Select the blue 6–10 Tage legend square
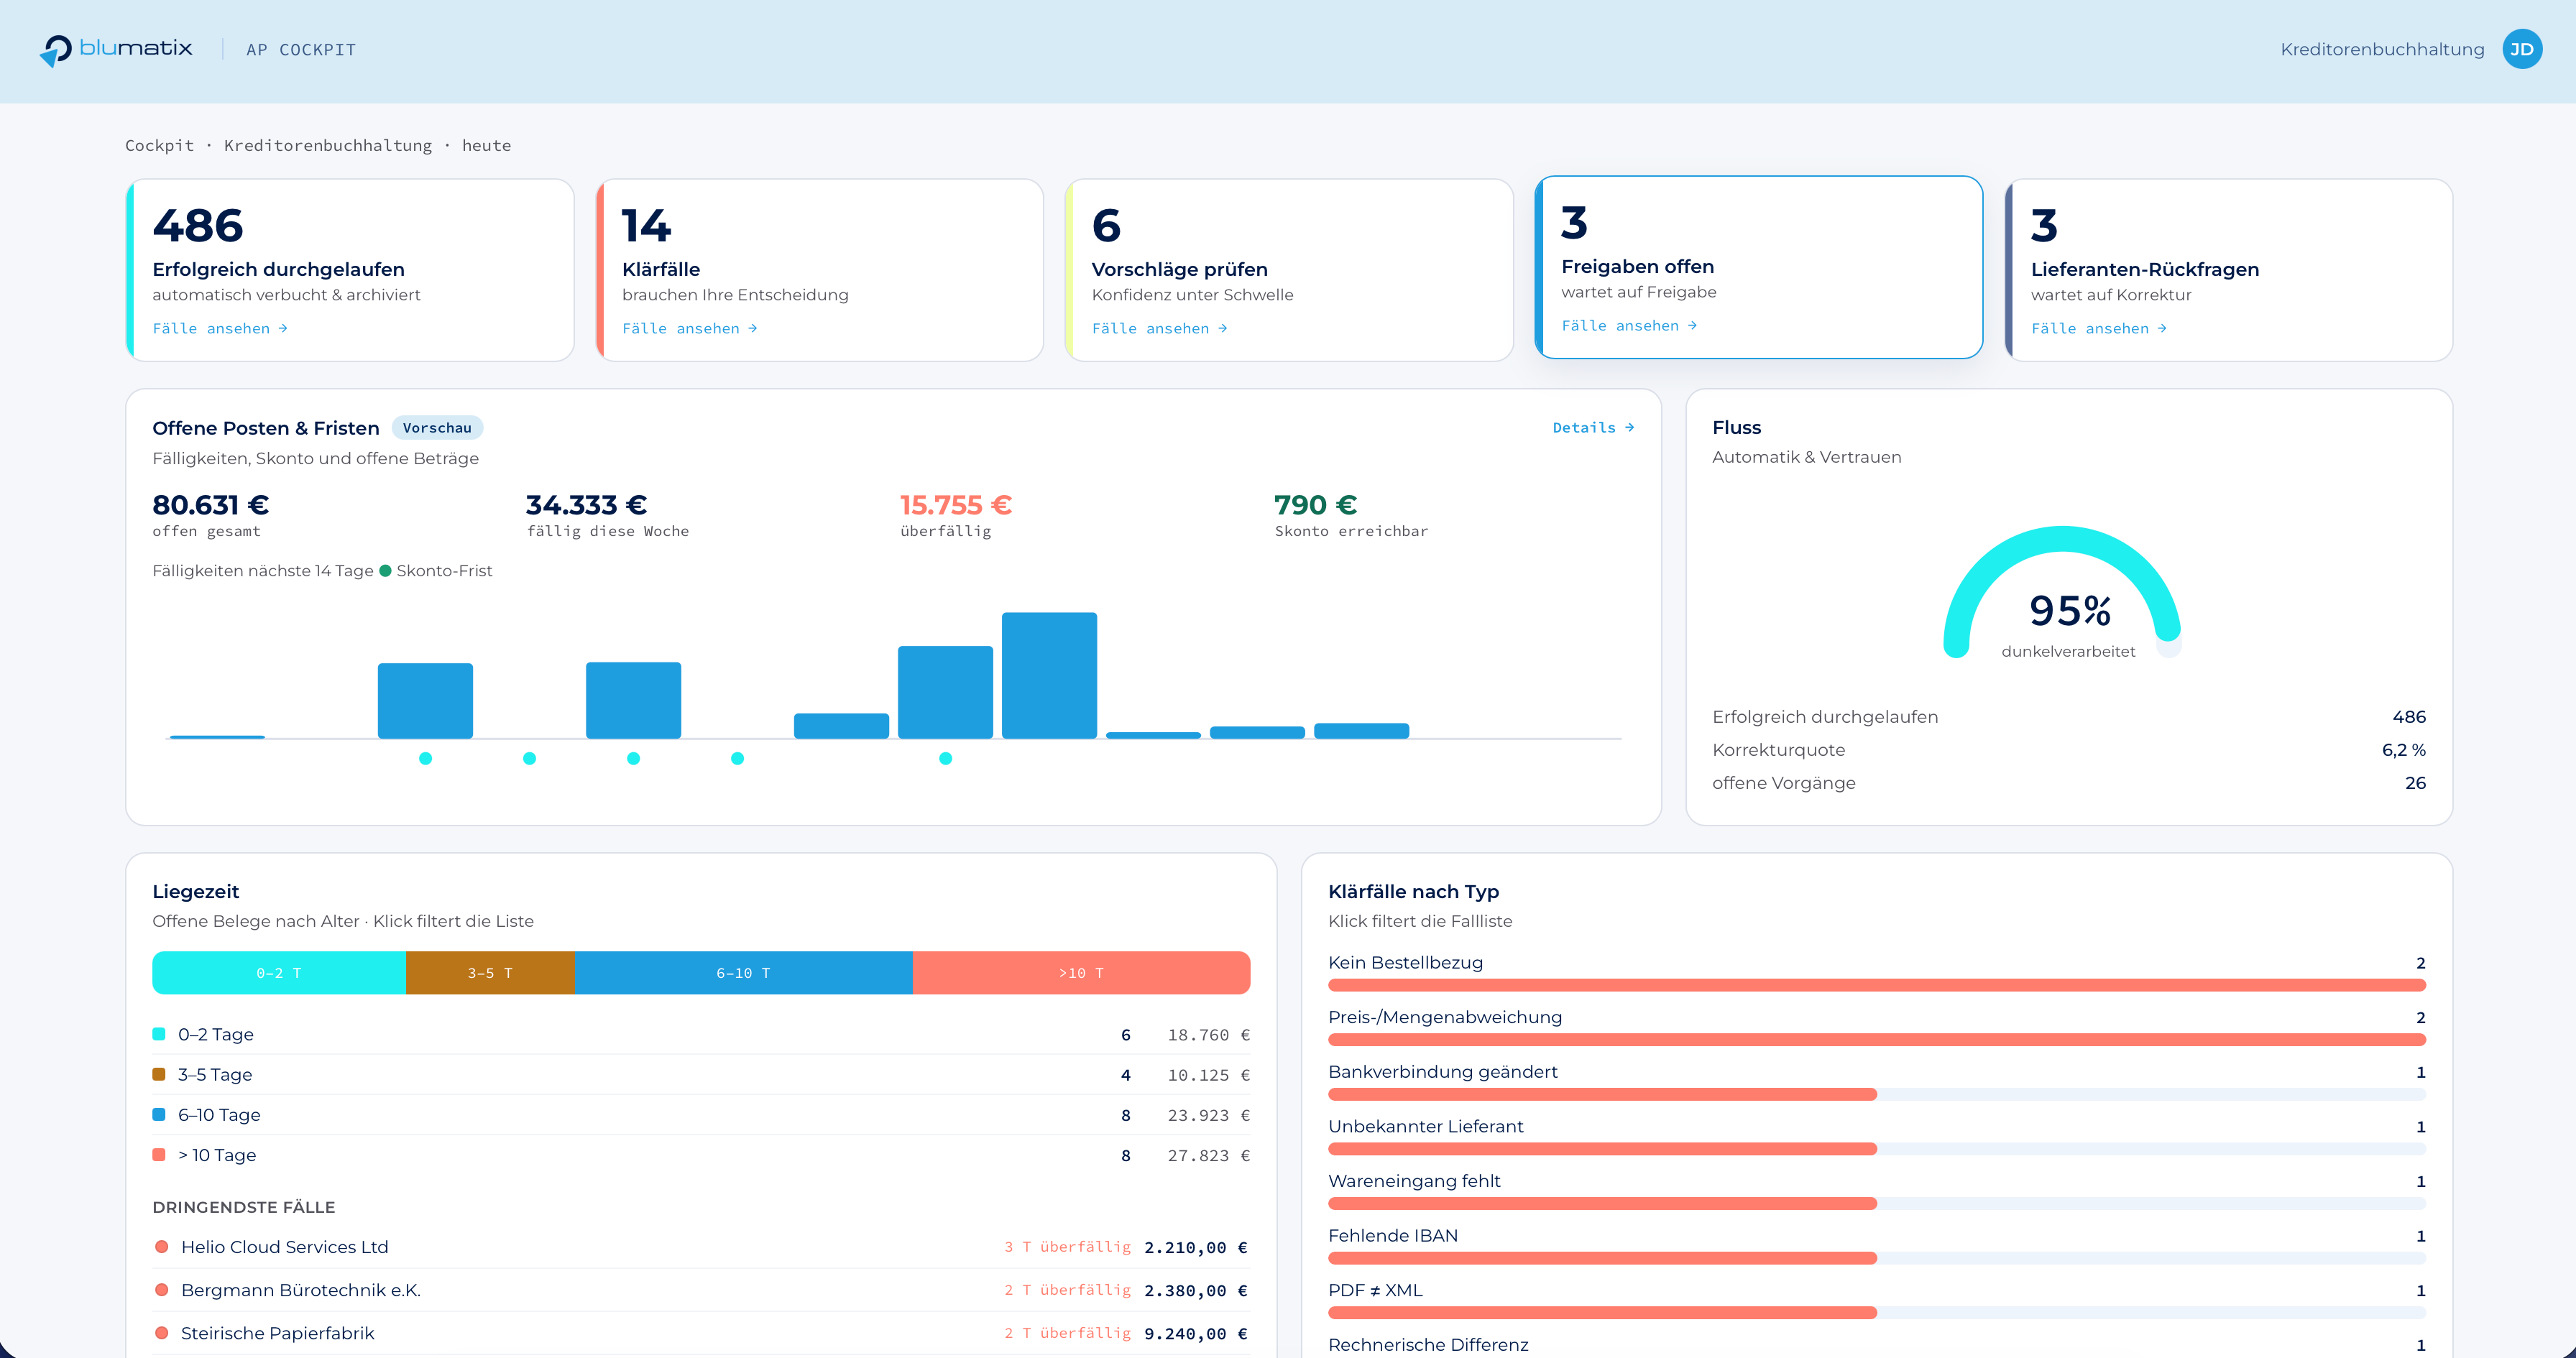 tap(158, 1114)
